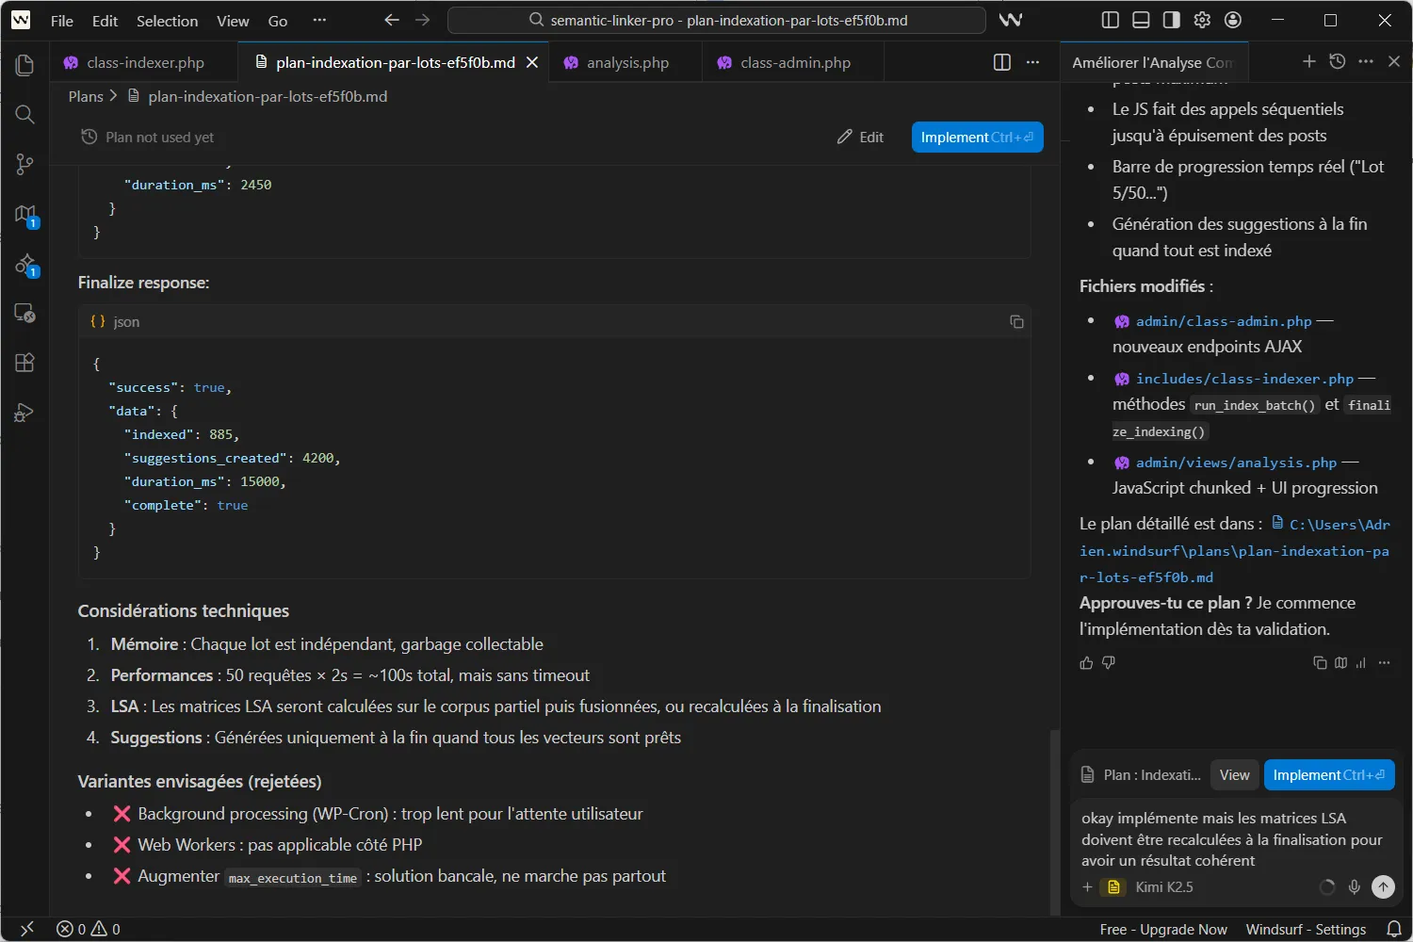1413x942 pixels.
Task: Open the Explorer view in activity bar
Action: coord(25,65)
